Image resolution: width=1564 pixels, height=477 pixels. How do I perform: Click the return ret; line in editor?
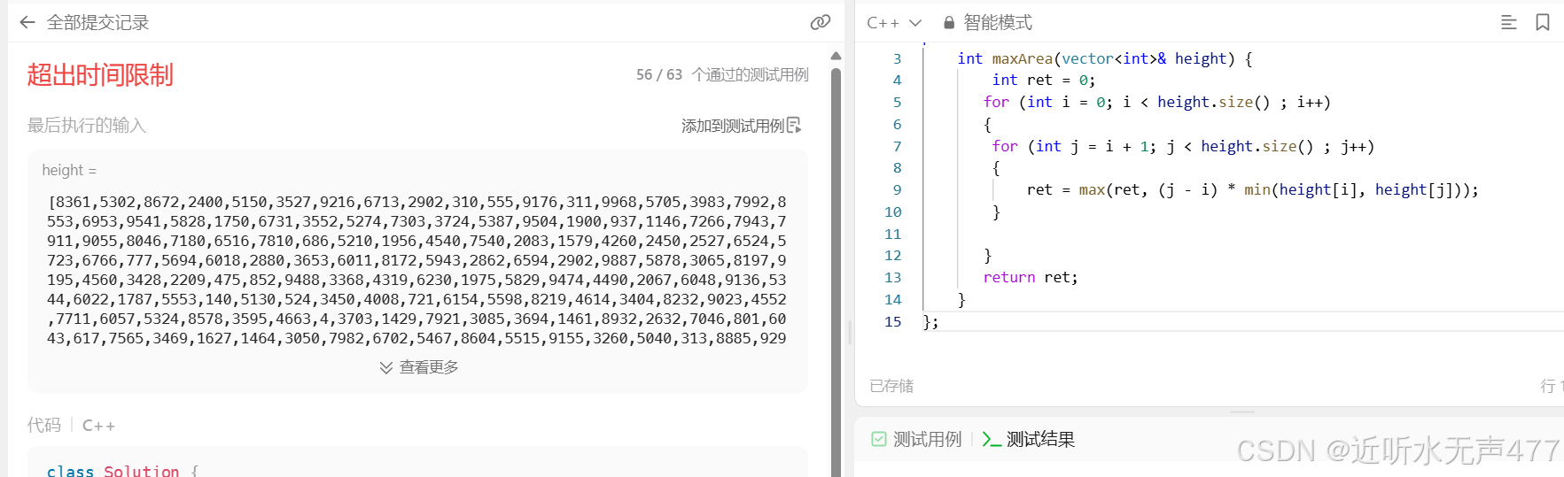click(x=1030, y=278)
